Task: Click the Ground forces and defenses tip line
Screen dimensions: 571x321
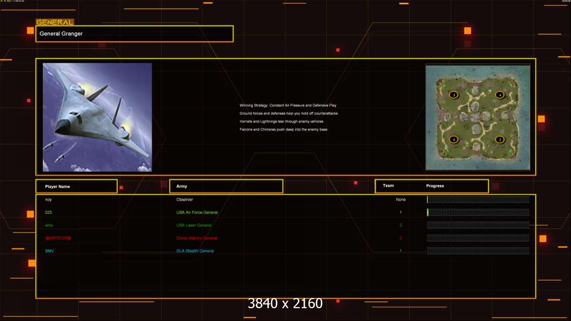Action: [289, 113]
